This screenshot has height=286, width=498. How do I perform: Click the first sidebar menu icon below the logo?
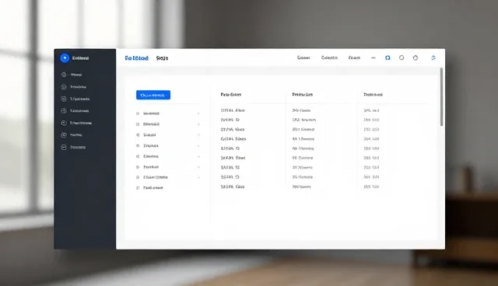point(64,75)
